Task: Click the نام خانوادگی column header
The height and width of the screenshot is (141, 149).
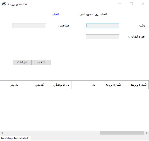Action: point(59,85)
